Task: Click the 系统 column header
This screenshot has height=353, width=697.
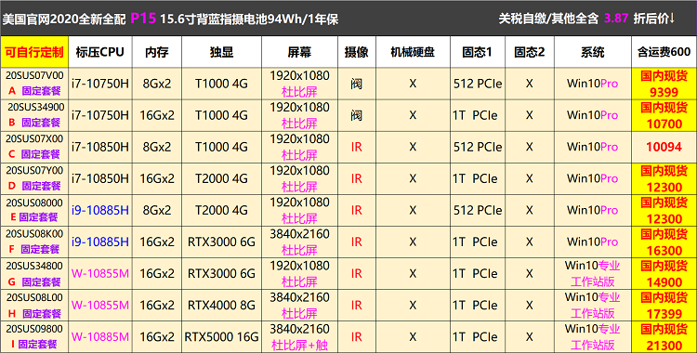Action: coord(593,52)
